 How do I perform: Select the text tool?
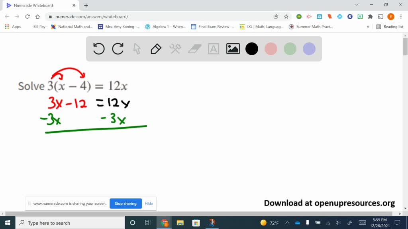[x=213, y=49]
